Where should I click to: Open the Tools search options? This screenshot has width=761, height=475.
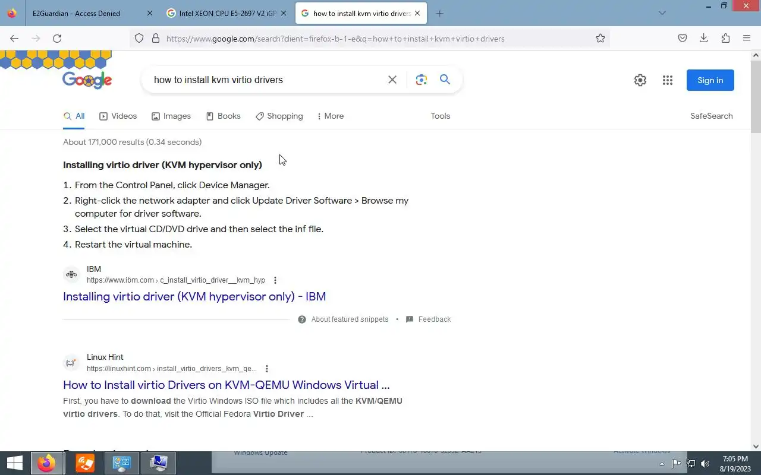tap(441, 116)
